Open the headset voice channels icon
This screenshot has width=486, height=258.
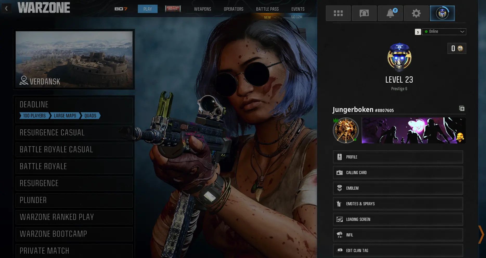coord(364,13)
